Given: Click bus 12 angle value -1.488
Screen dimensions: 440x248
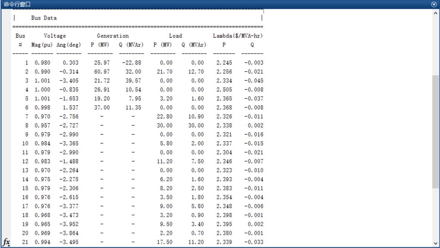Looking at the screenshot, I should click(x=69, y=161).
